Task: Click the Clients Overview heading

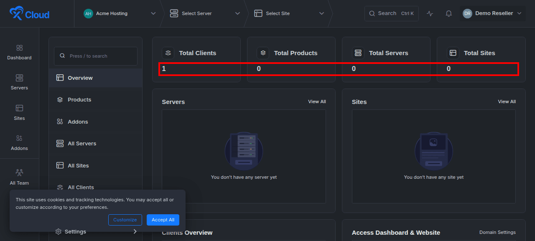Action: pyautogui.click(x=187, y=233)
